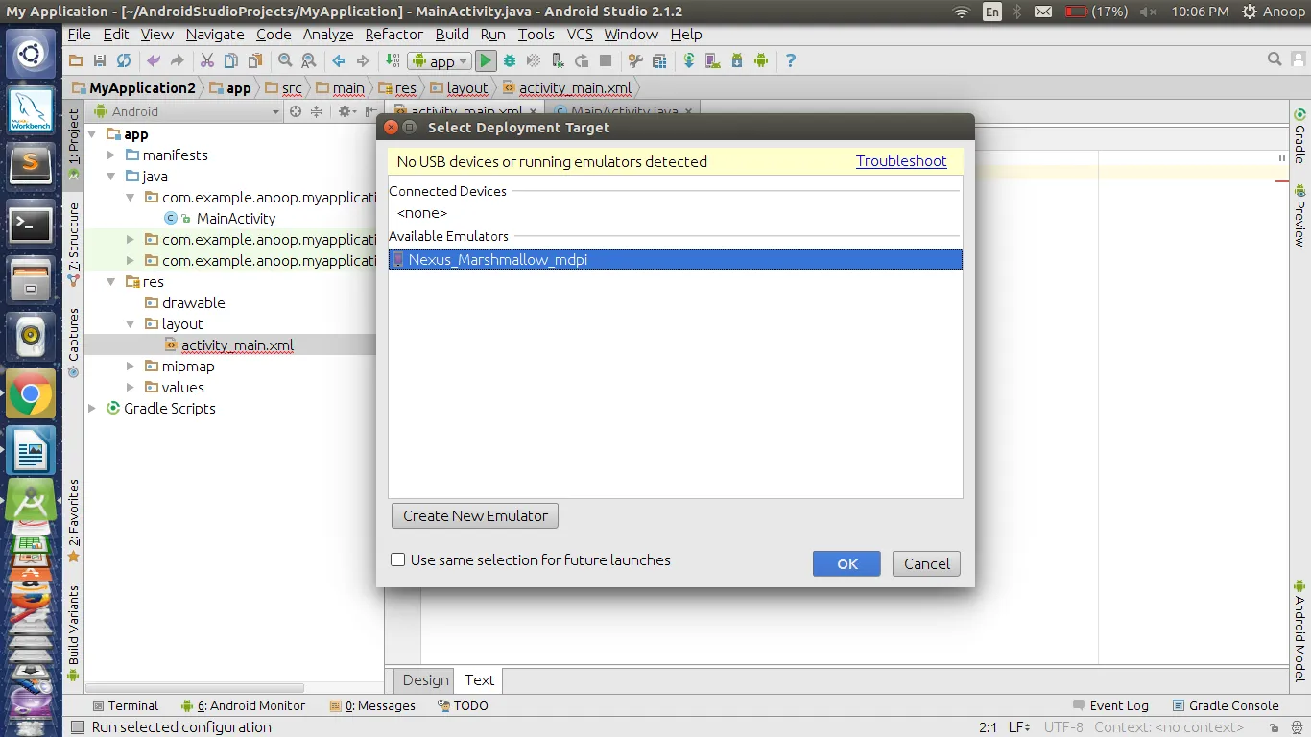Click the Cut scissors icon

click(206, 60)
